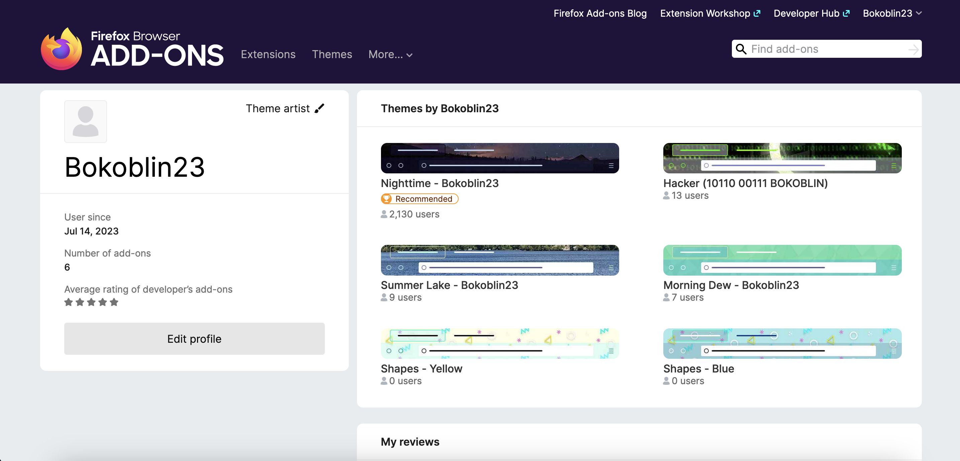Click the Hacker theme preview image
The width and height of the screenshot is (960, 461).
pyautogui.click(x=782, y=158)
